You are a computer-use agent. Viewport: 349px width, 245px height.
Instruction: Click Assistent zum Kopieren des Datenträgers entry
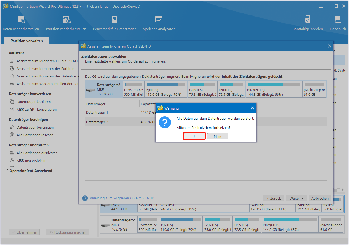click(45, 76)
